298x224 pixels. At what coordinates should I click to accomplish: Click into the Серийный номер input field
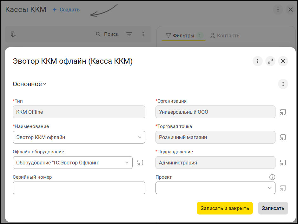coord(79,188)
